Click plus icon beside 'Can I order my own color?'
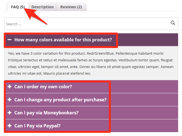Image resolution: width=182 pixels, height=136 pixels. click(9, 87)
